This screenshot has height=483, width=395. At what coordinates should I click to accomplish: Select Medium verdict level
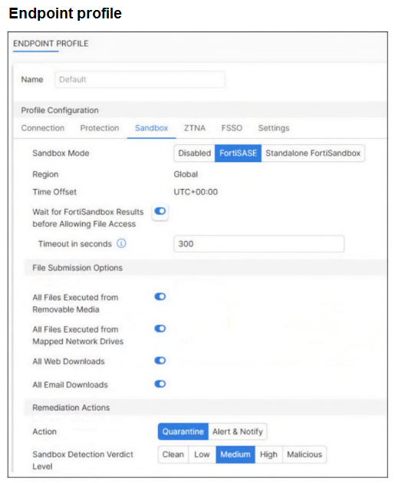[235, 455]
